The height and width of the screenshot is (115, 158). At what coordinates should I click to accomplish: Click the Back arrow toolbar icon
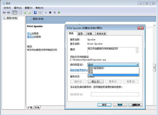4,13
